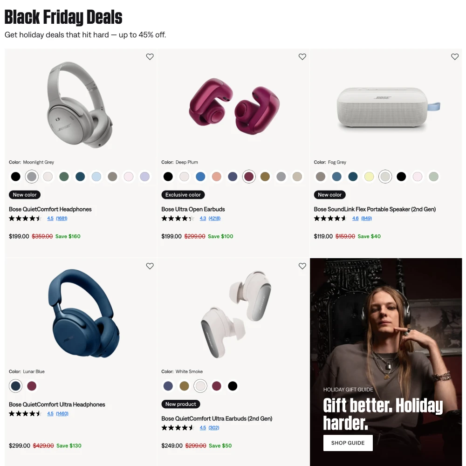Tap heart on SoundLink Flex Portable Speaker
The height and width of the screenshot is (466, 466).
455,56
